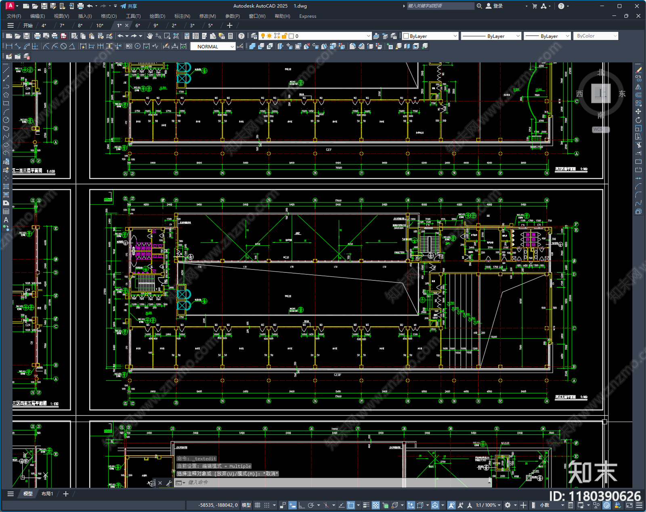Open status bar customization menu icon
This screenshot has width=646, height=512.
tap(639, 505)
